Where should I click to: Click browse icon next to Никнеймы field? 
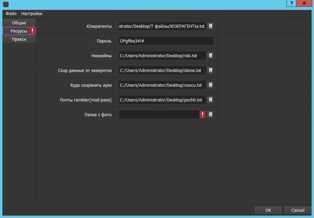tap(210, 56)
